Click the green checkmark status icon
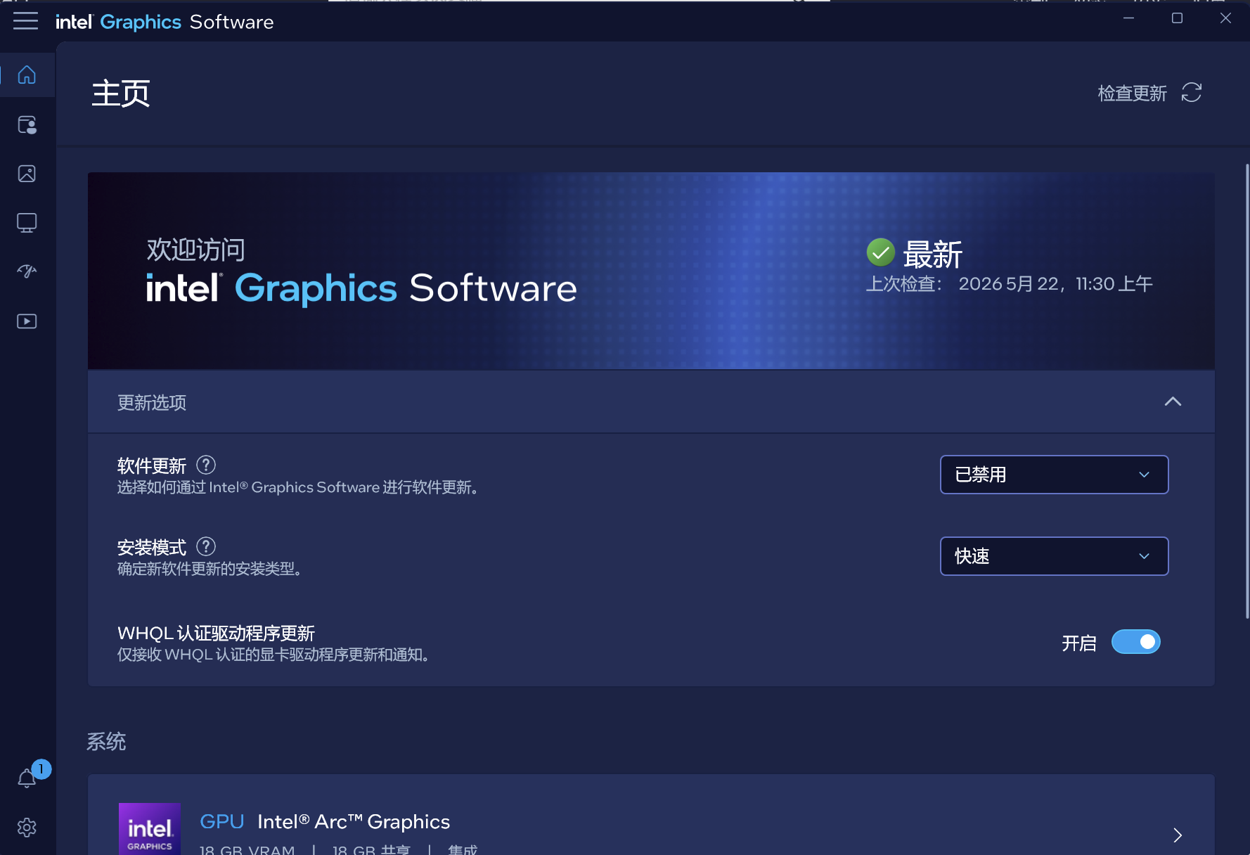Image resolution: width=1250 pixels, height=855 pixels. click(x=880, y=252)
